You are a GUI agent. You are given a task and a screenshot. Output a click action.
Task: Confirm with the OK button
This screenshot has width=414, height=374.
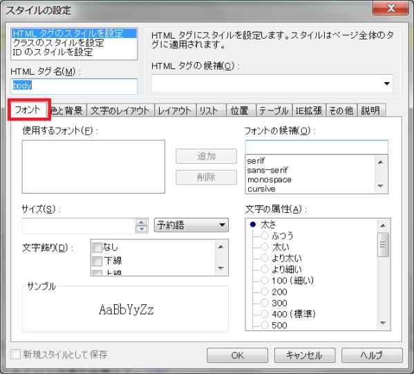237,355
